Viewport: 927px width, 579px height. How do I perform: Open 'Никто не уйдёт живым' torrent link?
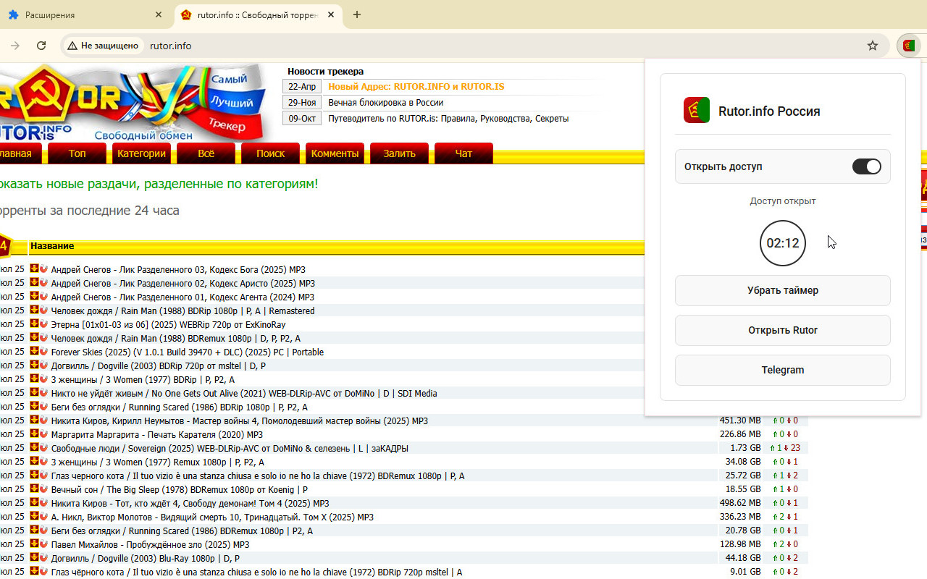(244, 393)
